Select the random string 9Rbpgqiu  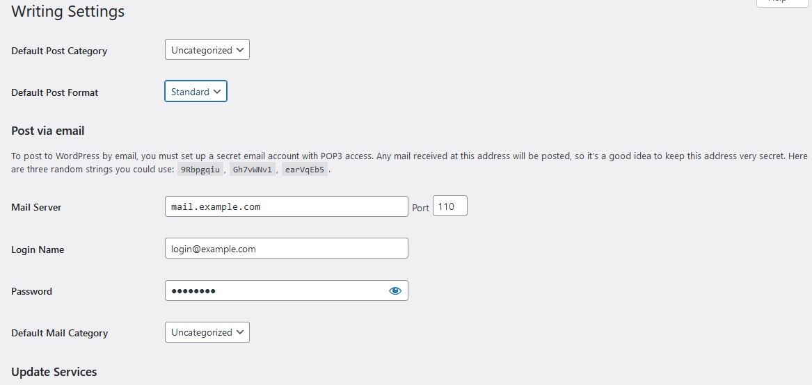pos(200,170)
